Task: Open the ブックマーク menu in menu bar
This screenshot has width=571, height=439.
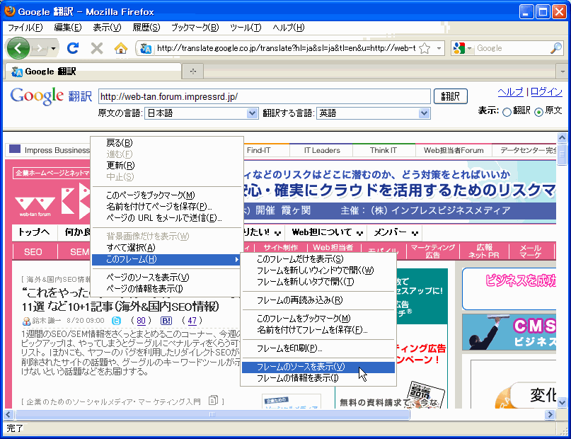Action: coord(195,28)
